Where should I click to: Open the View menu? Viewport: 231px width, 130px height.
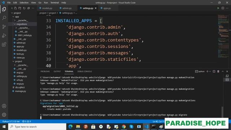tap(34, 3)
